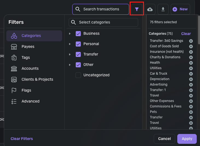Apply the selected filters
Screen dimensions: 200x146
[187, 139]
